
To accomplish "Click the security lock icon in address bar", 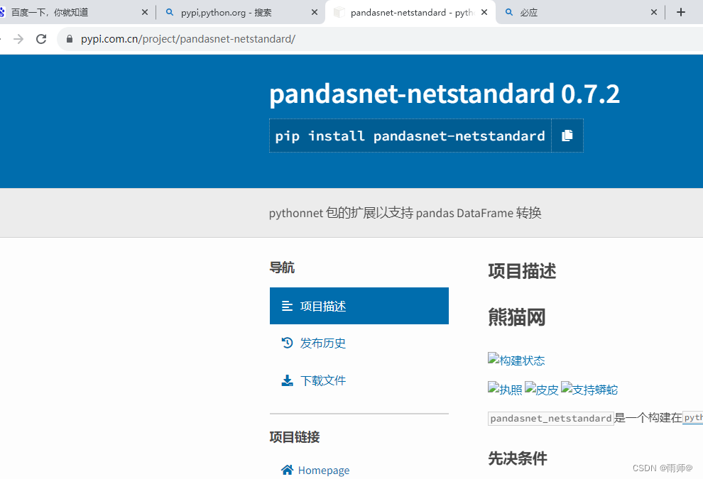I will pos(69,39).
